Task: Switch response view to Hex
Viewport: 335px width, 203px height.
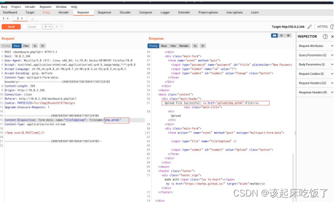Action: click(x=173, y=46)
